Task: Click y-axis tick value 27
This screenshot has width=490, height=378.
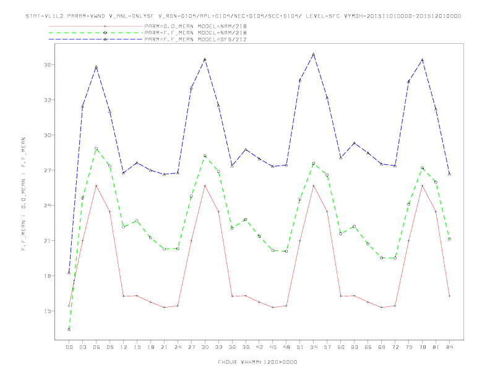Action: point(47,170)
